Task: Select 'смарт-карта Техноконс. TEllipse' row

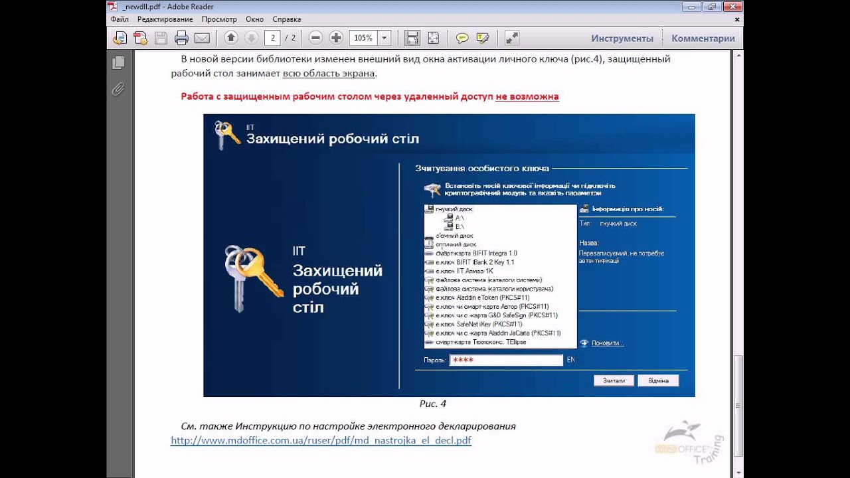Action: tap(481, 342)
